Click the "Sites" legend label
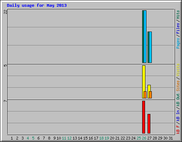 click(x=178, y=86)
